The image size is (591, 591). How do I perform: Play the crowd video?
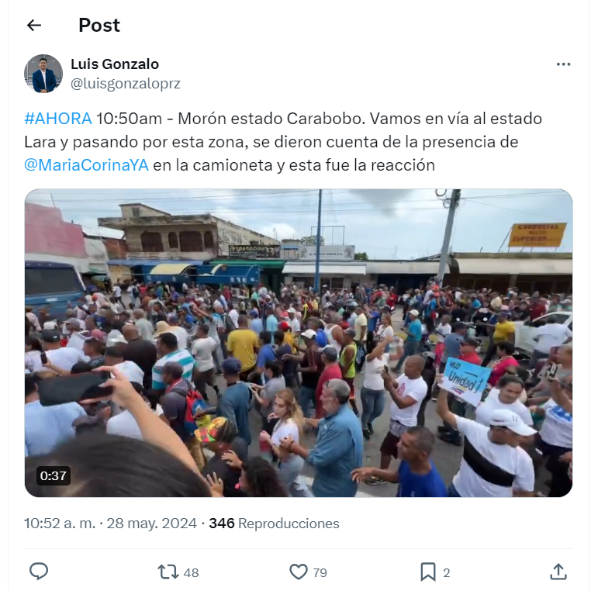pyautogui.click(x=299, y=343)
